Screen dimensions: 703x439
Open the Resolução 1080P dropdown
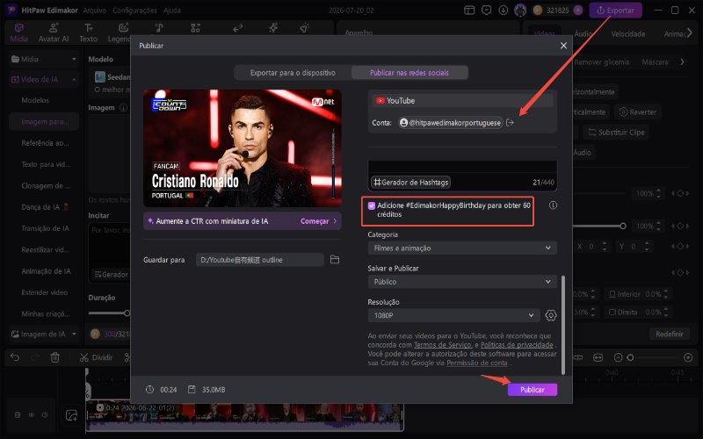(x=453, y=315)
